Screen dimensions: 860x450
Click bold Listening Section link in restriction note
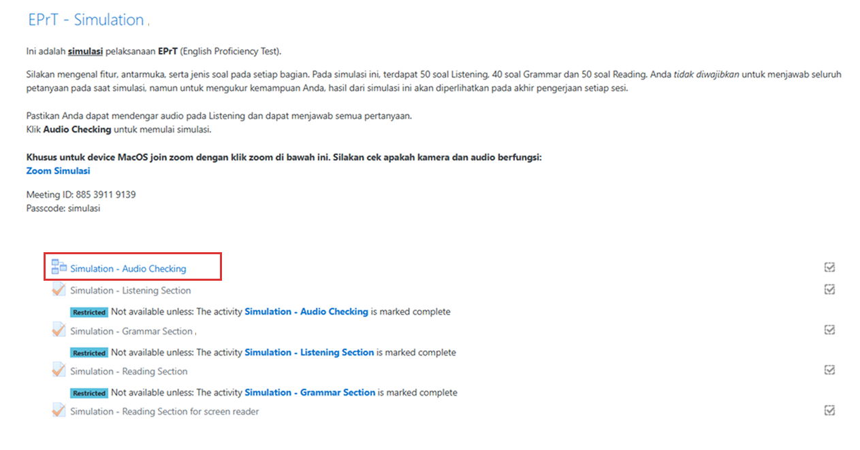tap(309, 352)
